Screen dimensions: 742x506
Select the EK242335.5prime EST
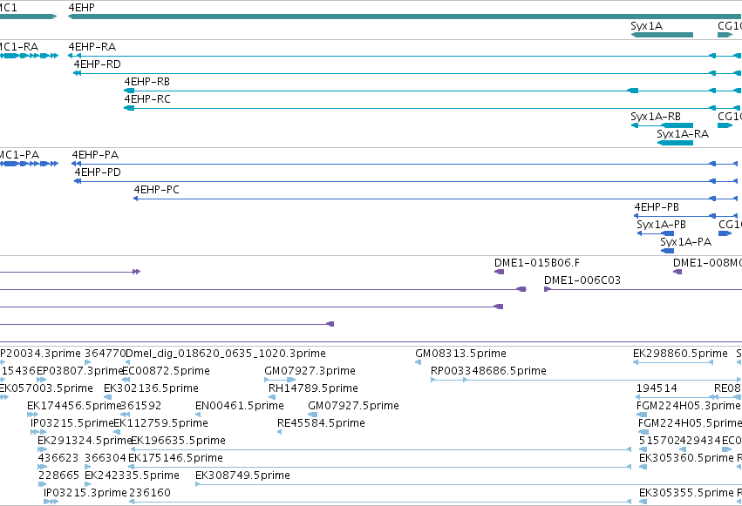tap(87, 484)
